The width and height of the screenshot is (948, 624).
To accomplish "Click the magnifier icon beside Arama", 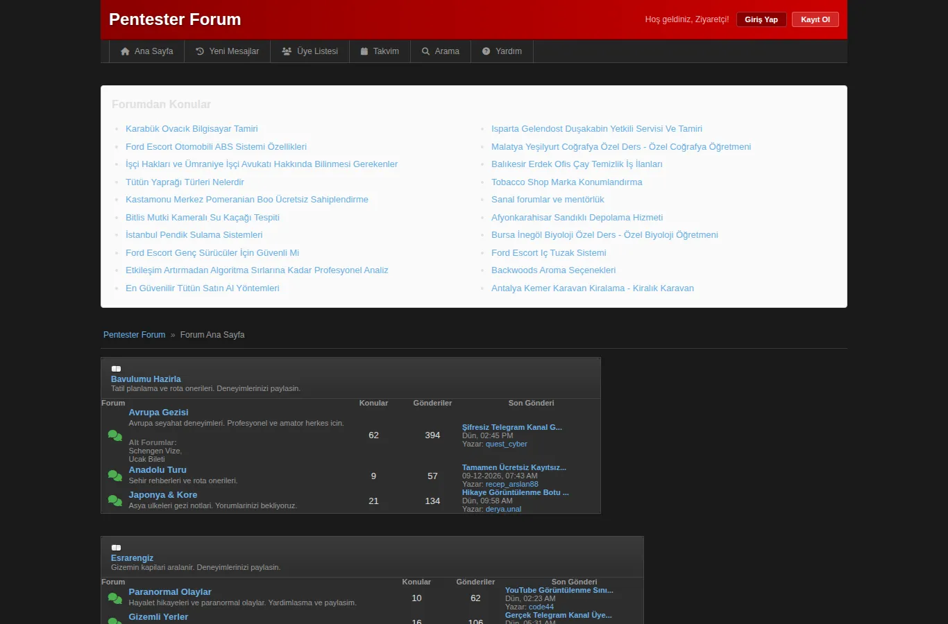I will click(426, 51).
